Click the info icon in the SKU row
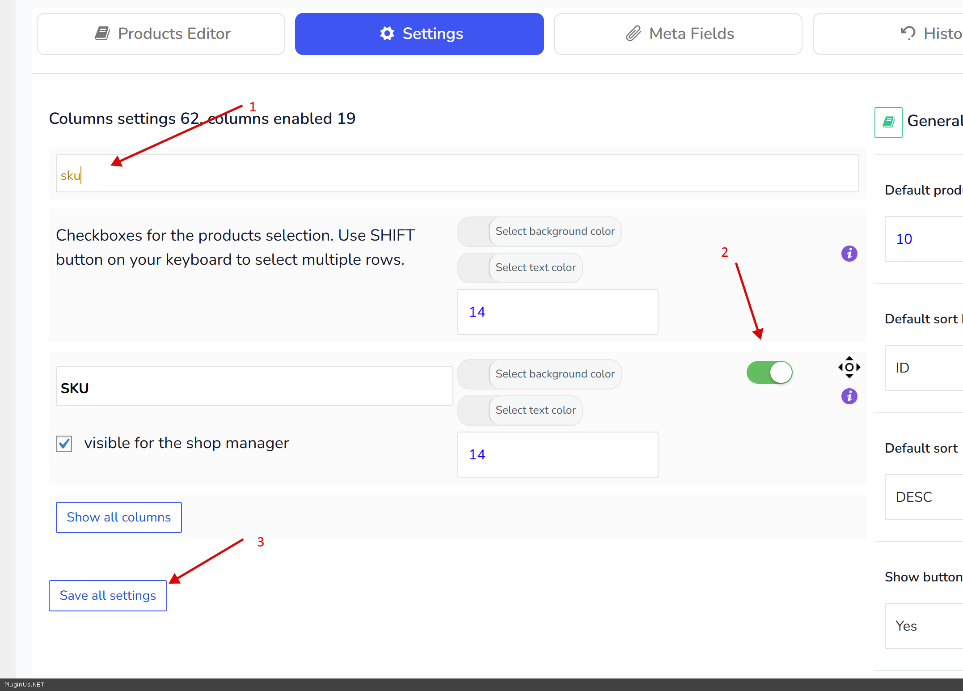Viewport: 963px width, 691px height. 849,396
